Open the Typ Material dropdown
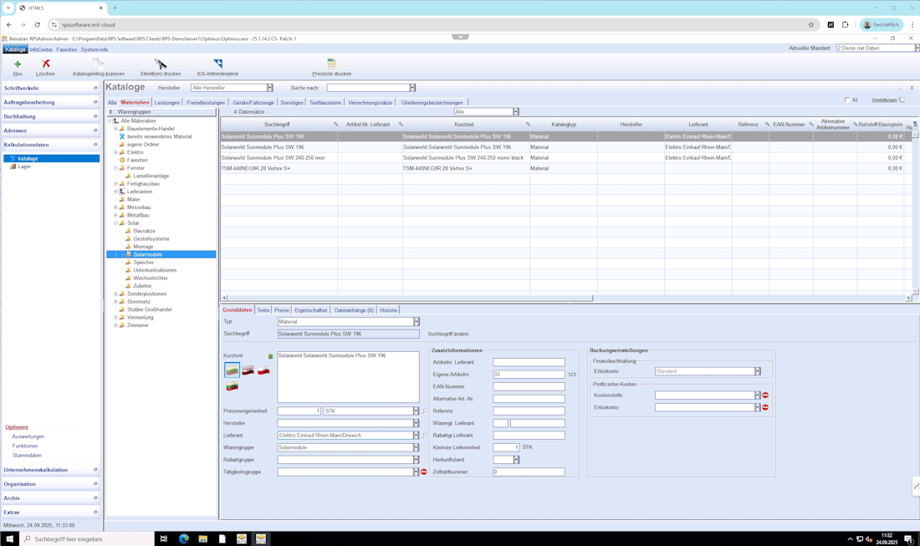The height and width of the screenshot is (546, 920). tap(417, 322)
